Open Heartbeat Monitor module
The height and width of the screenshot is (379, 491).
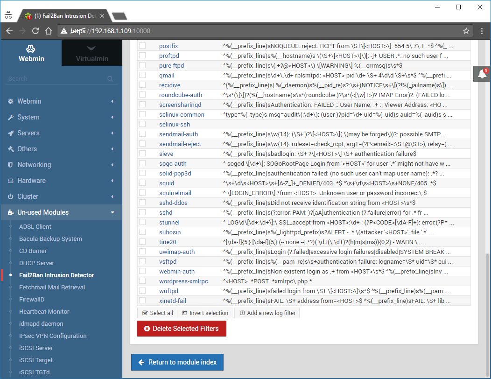tap(44, 312)
